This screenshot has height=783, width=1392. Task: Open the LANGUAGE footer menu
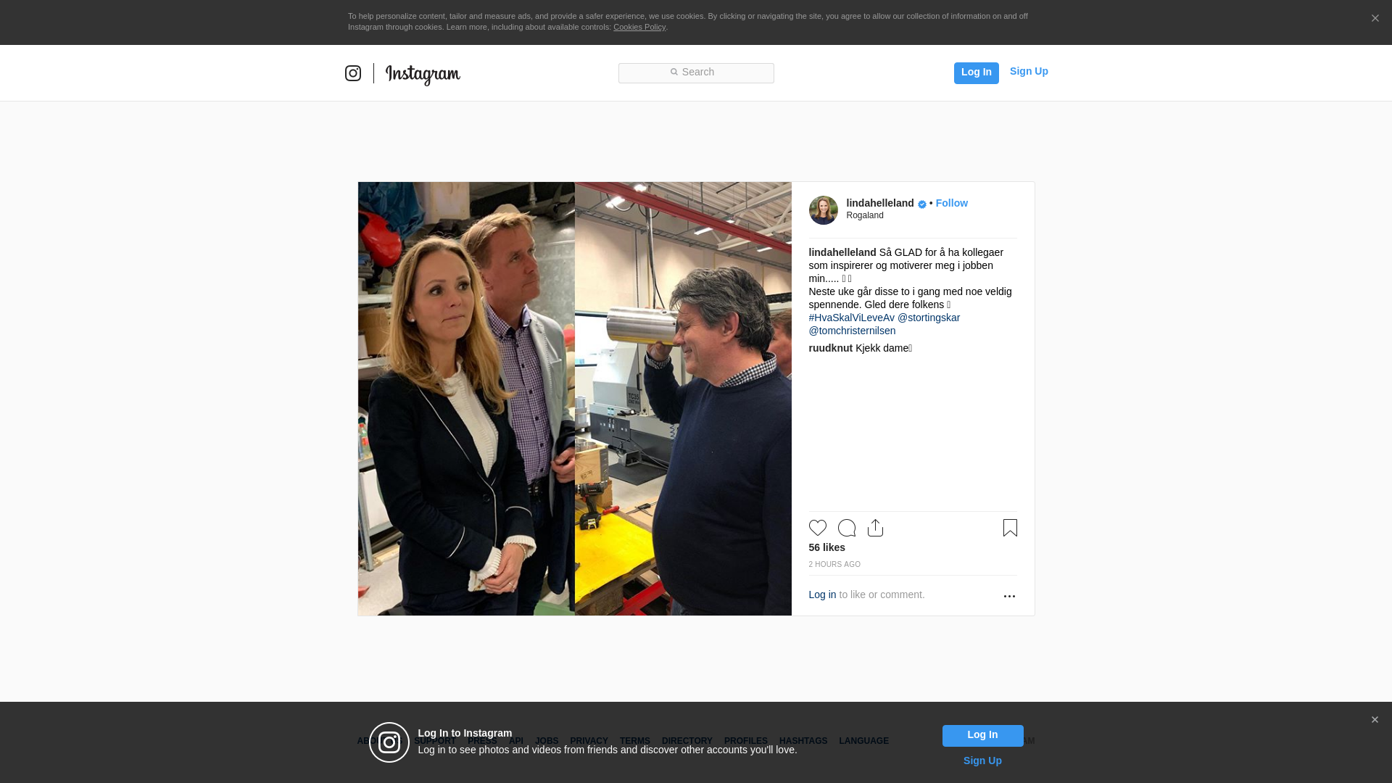(x=864, y=741)
